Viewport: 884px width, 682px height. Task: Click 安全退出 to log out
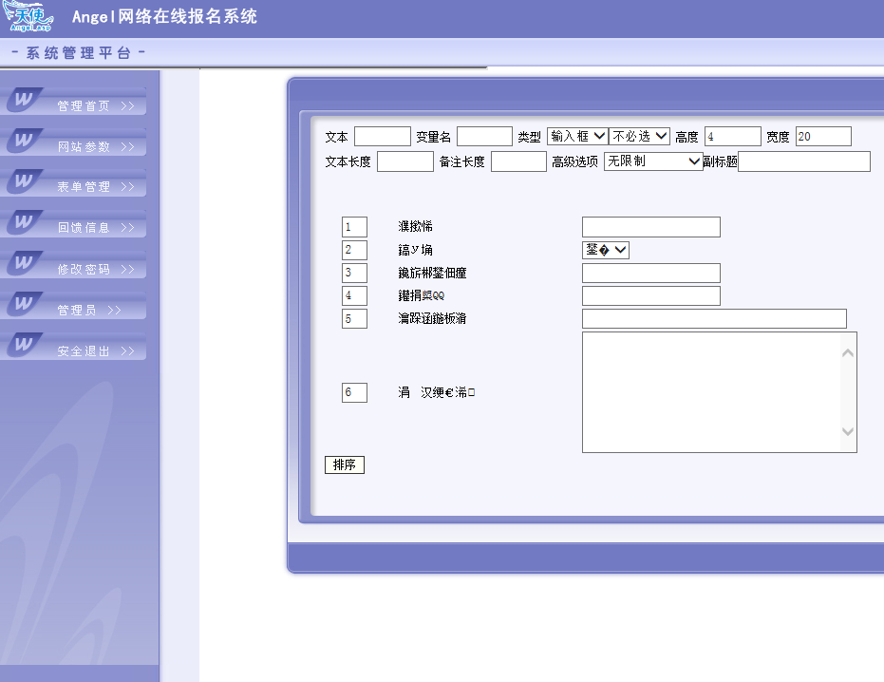click(x=84, y=350)
